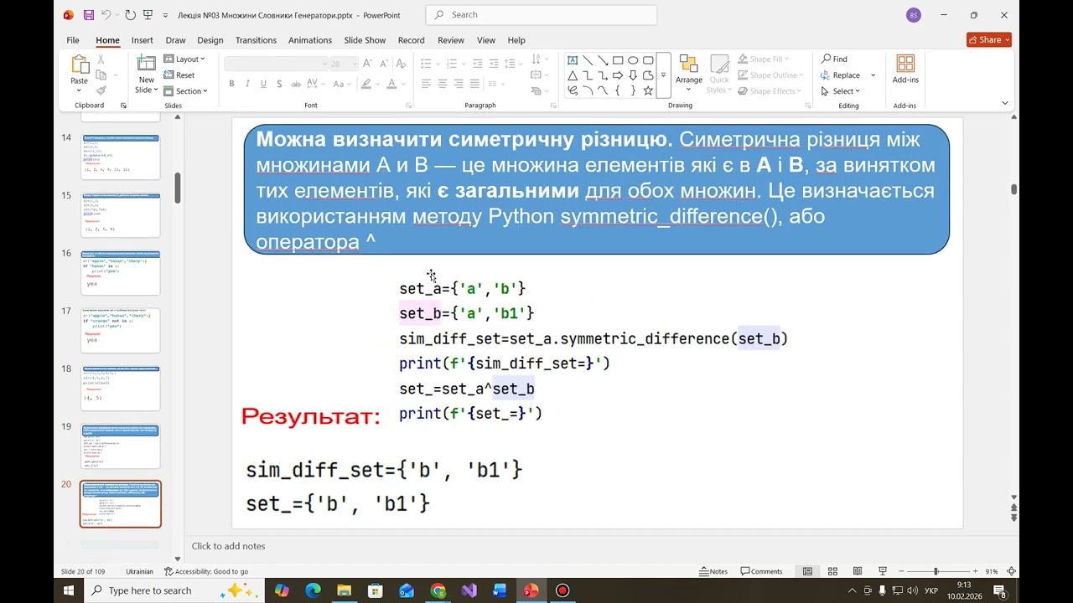The height and width of the screenshot is (603, 1073).
Task: Open the Layout dropdown
Action: tap(184, 59)
